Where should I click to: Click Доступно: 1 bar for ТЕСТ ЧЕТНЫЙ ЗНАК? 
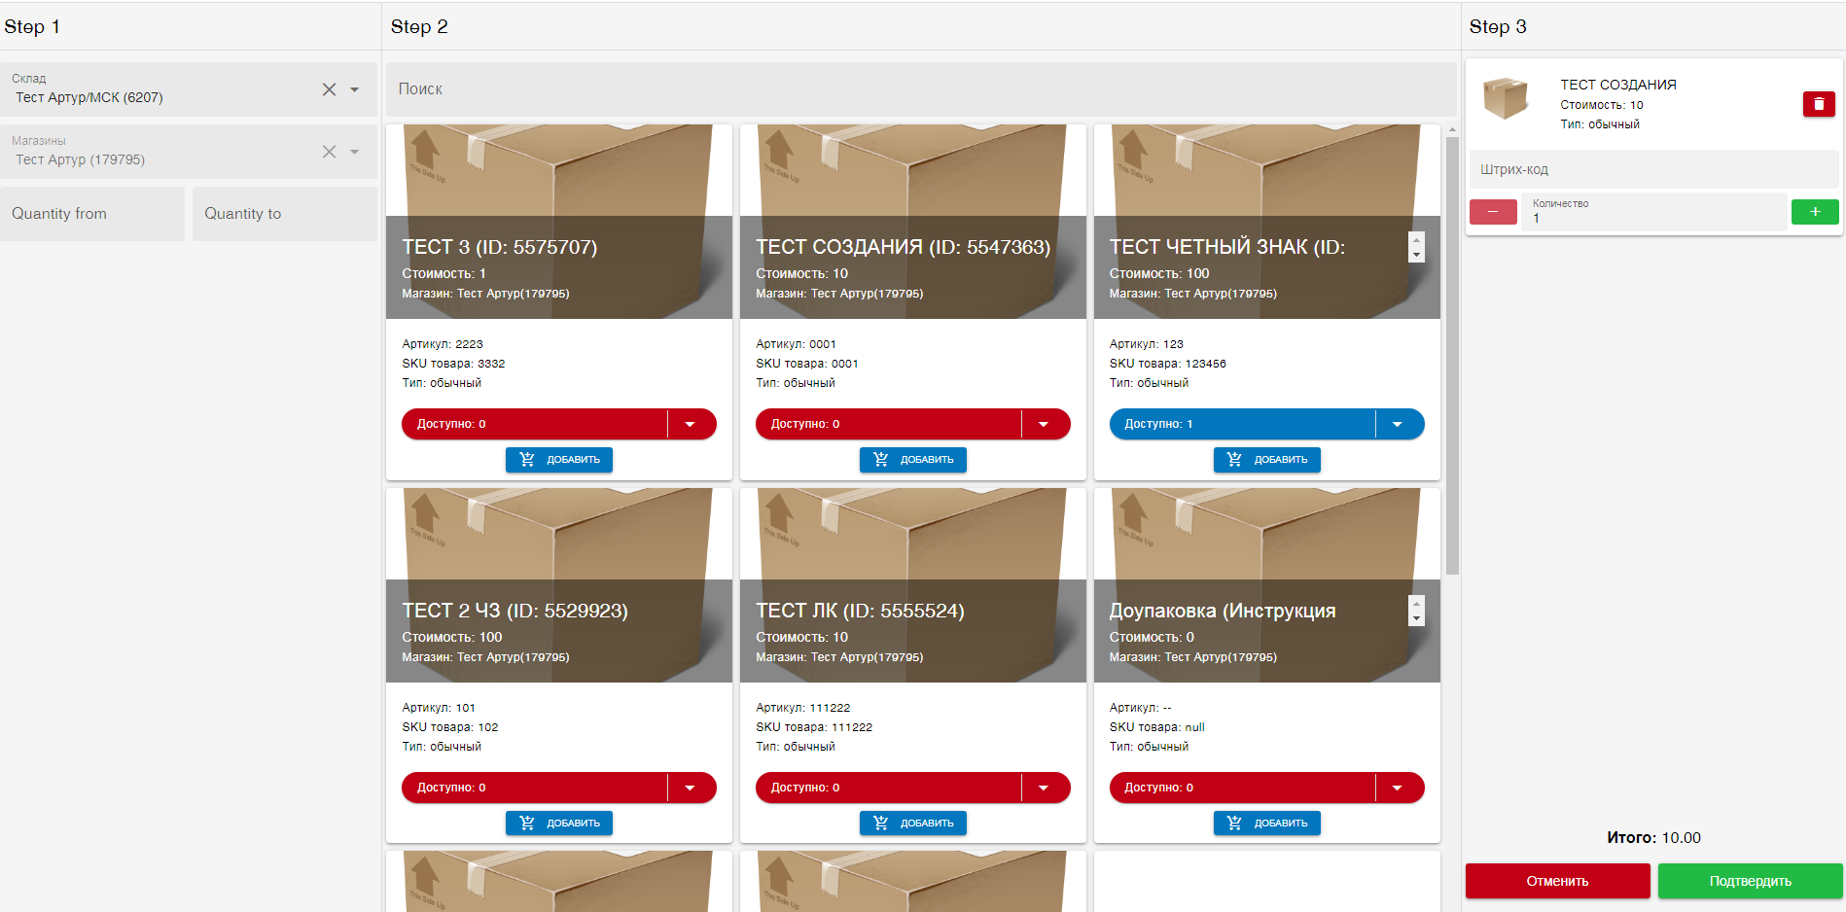click(1243, 424)
